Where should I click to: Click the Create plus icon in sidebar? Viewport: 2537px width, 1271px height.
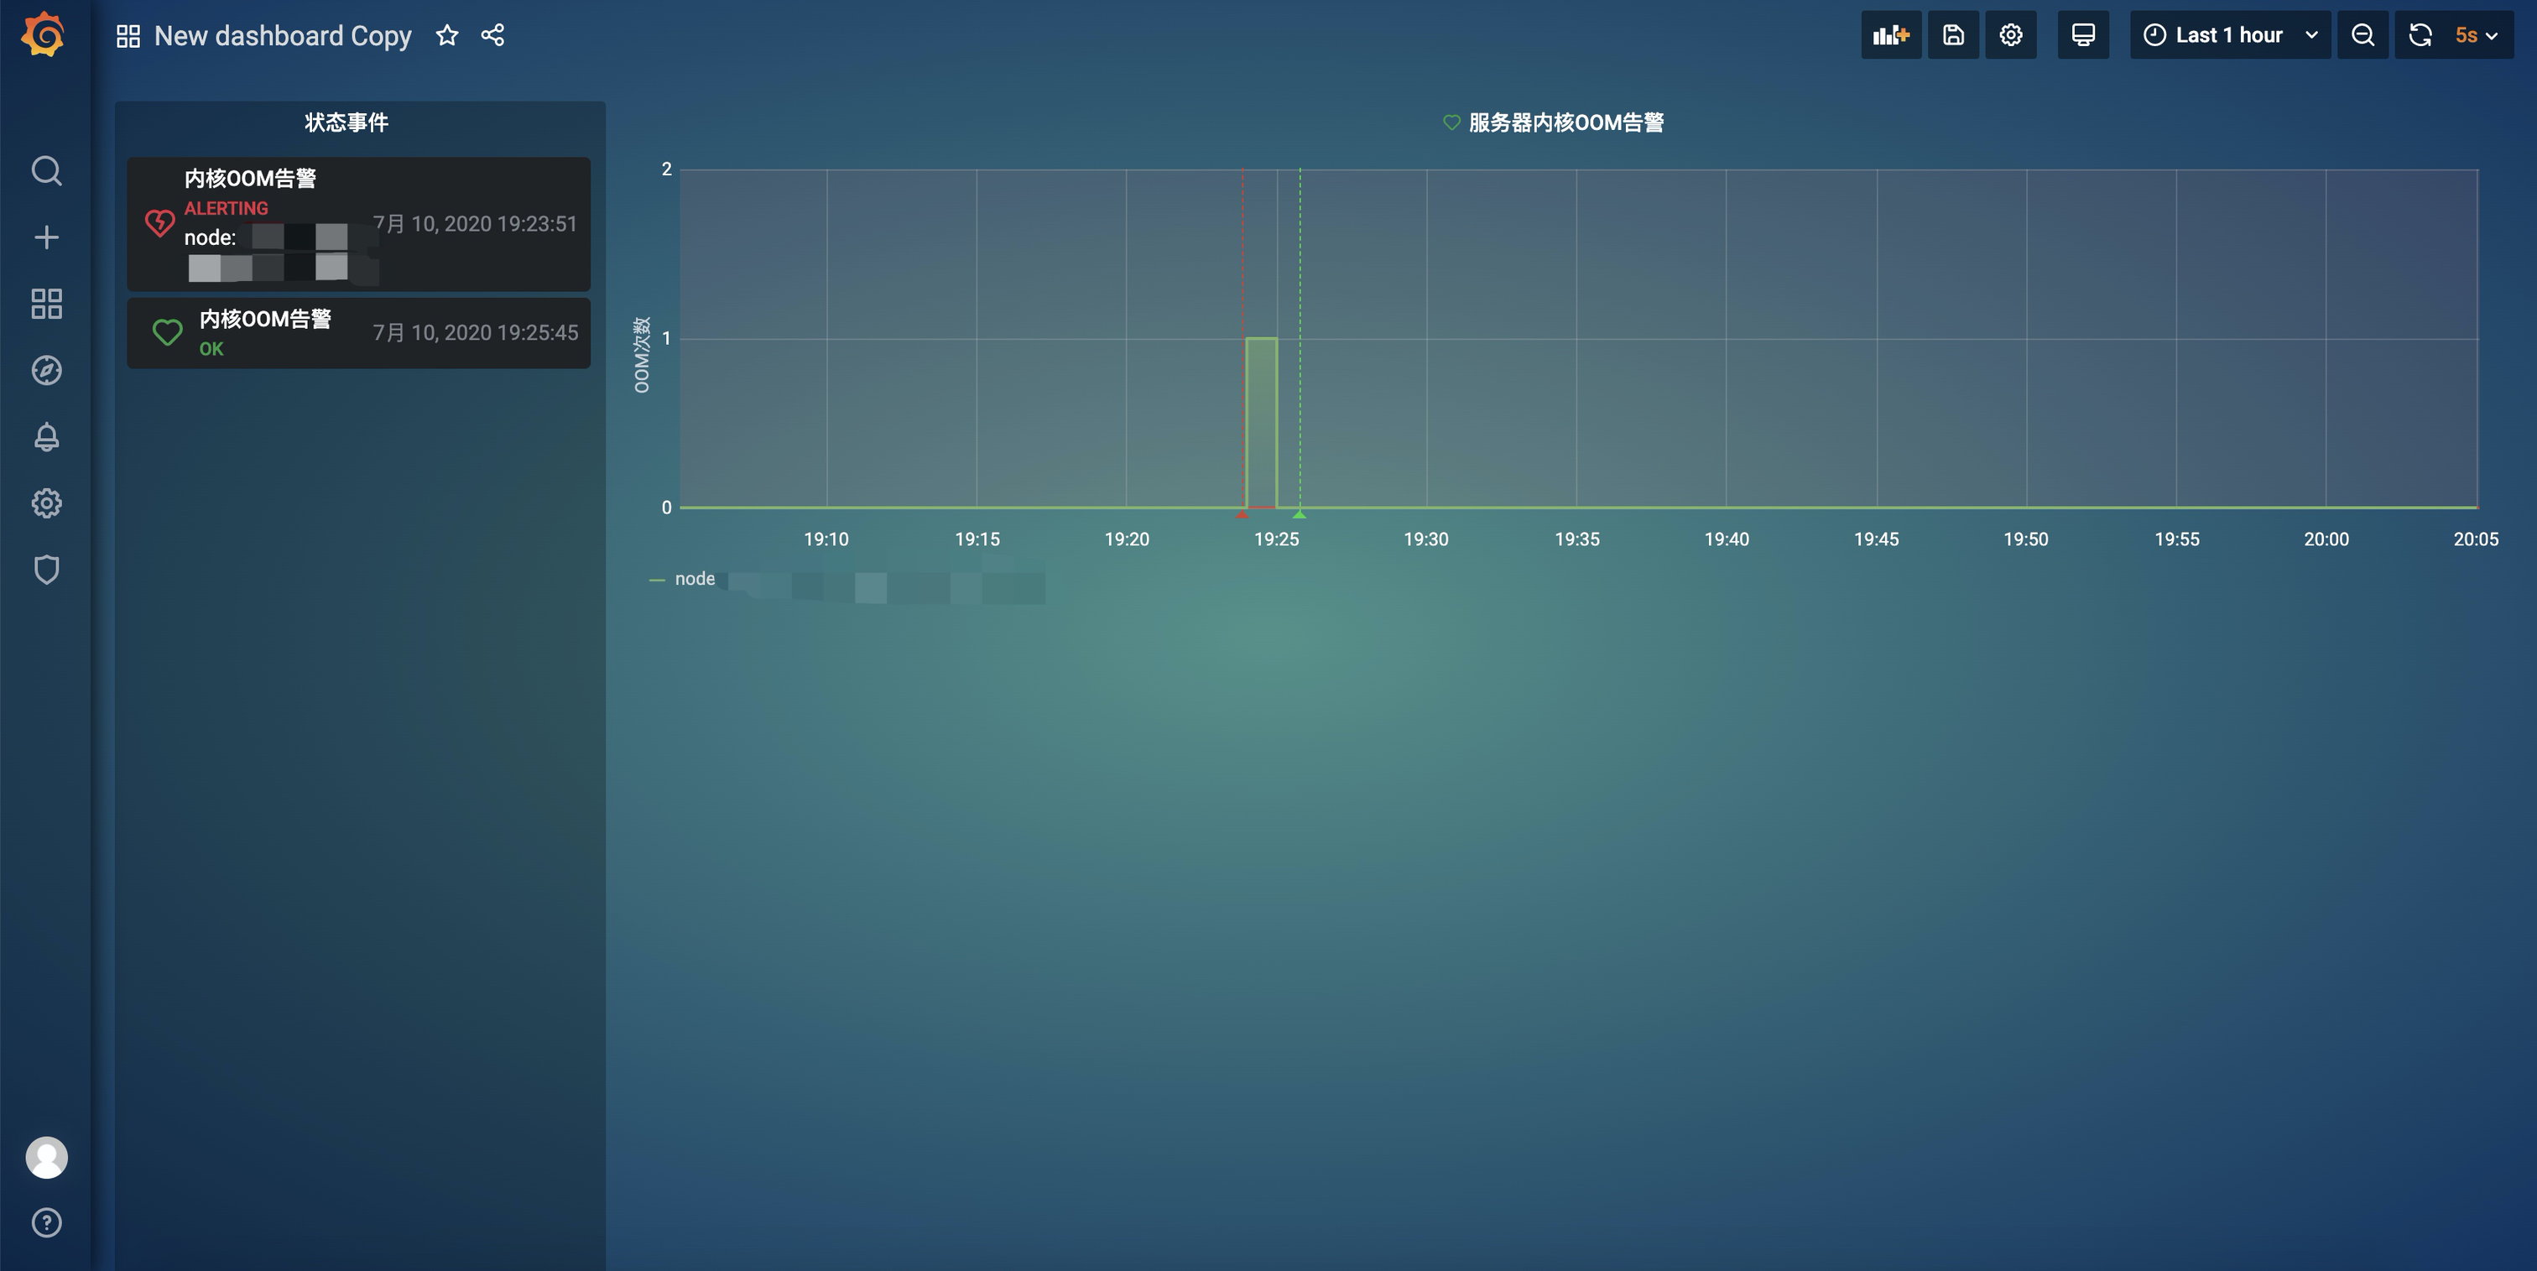tap(46, 237)
